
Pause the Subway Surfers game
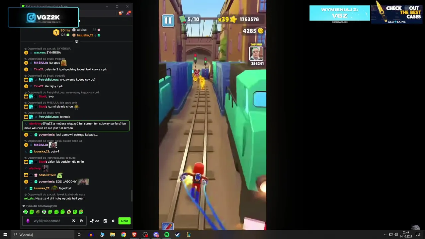click(x=168, y=21)
